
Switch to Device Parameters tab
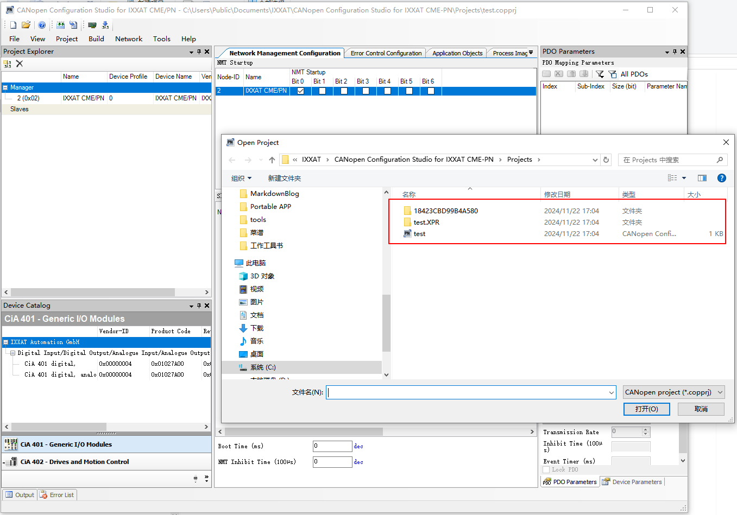pyautogui.click(x=632, y=482)
